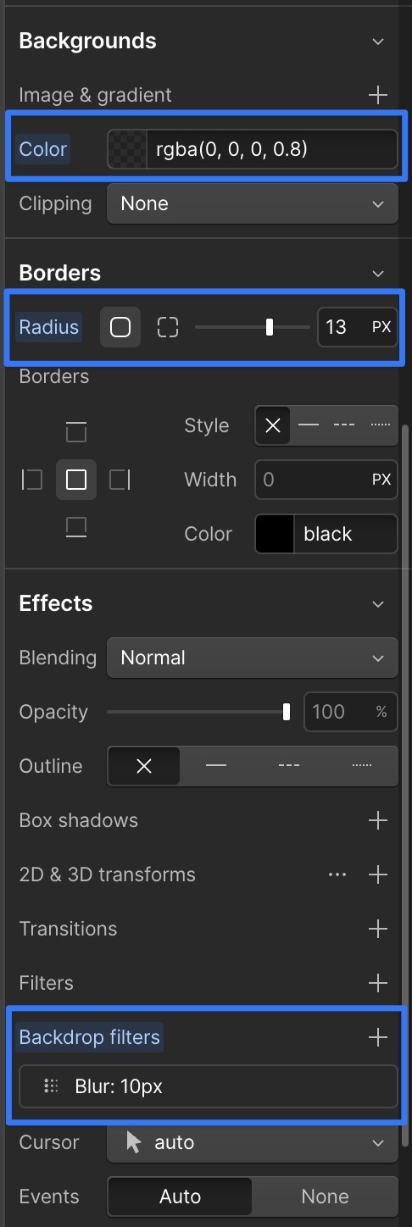The width and height of the screenshot is (412, 1227).
Task: Open the 2D & 3D transforms options menu
Action: [x=337, y=874]
